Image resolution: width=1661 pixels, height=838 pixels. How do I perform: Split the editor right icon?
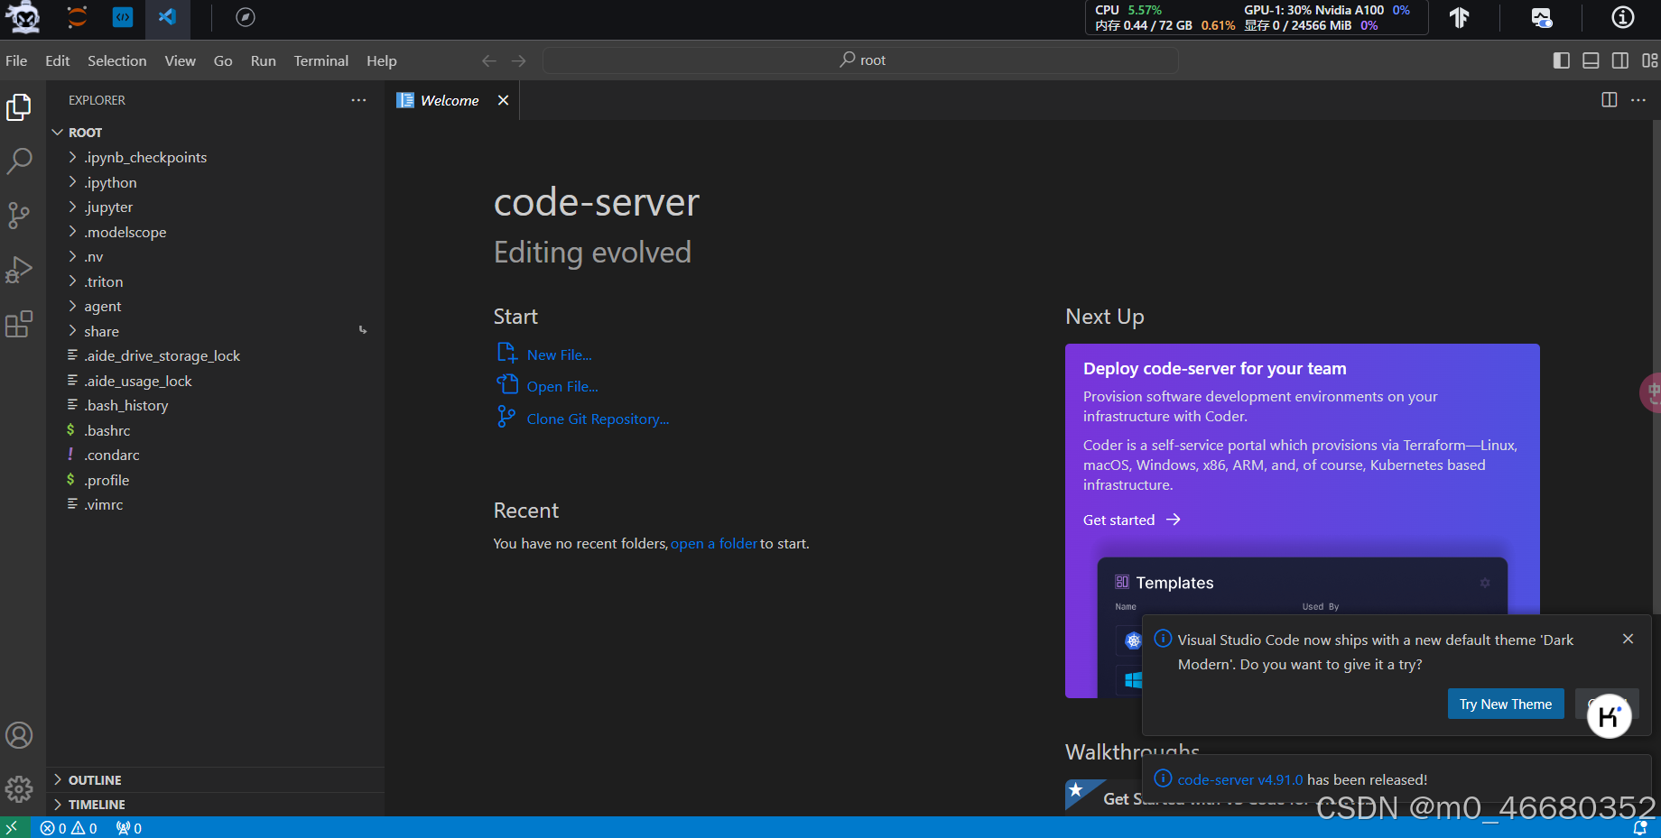(1609, 100)
